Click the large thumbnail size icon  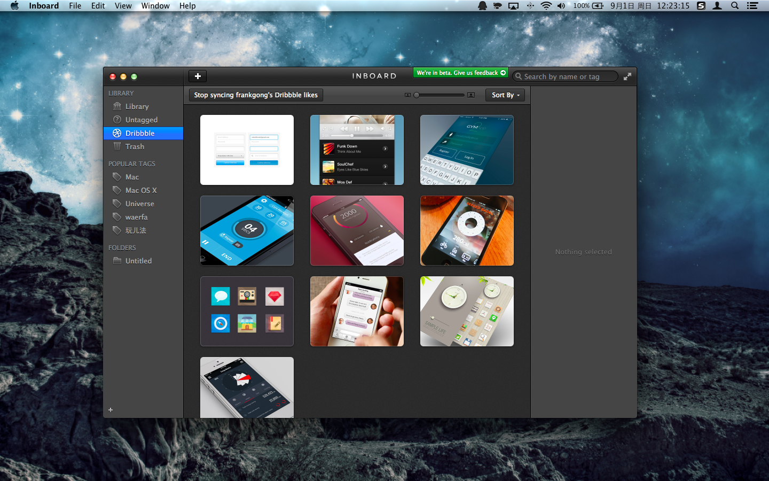[x=470, y=95]
